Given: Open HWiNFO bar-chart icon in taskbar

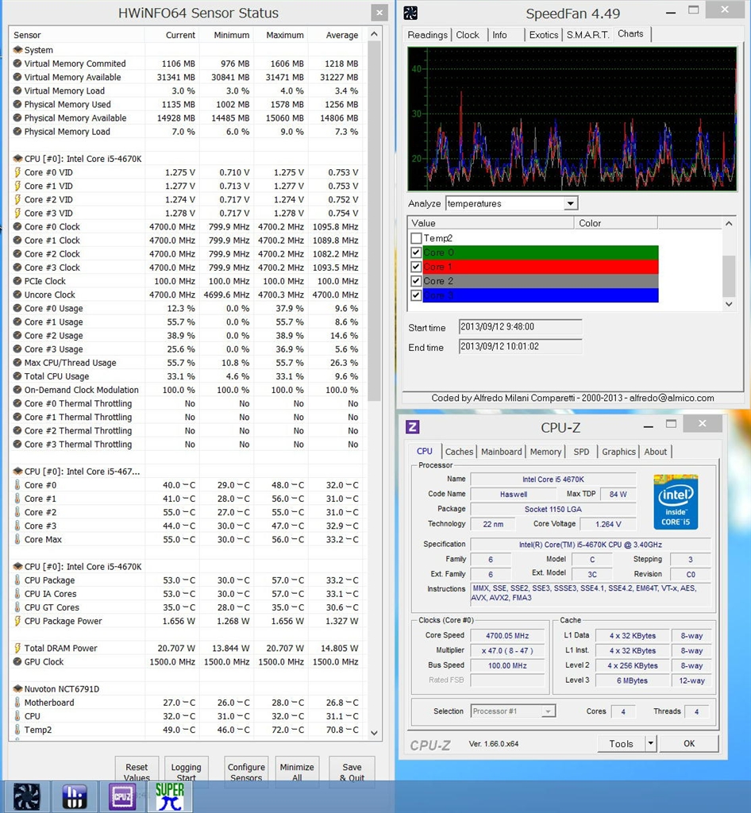Looking at the screenshot, I should tap(74, 796).
